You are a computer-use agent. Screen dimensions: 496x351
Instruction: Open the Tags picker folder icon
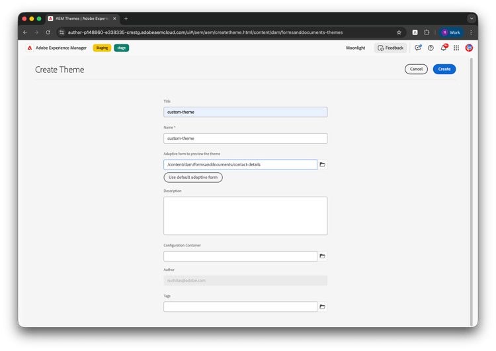point(323,307)
